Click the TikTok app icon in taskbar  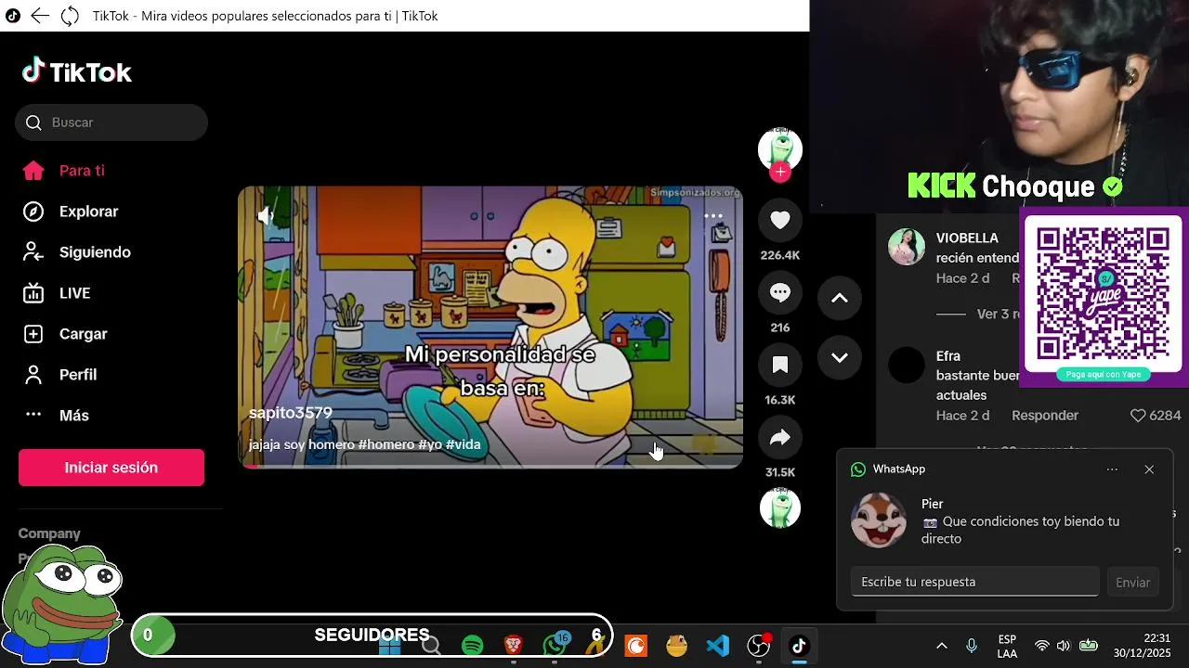(800, 646)
